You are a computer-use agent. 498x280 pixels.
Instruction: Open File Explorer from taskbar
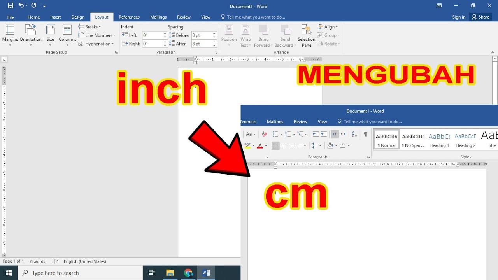pyautogui.click(x=170, y=273)
